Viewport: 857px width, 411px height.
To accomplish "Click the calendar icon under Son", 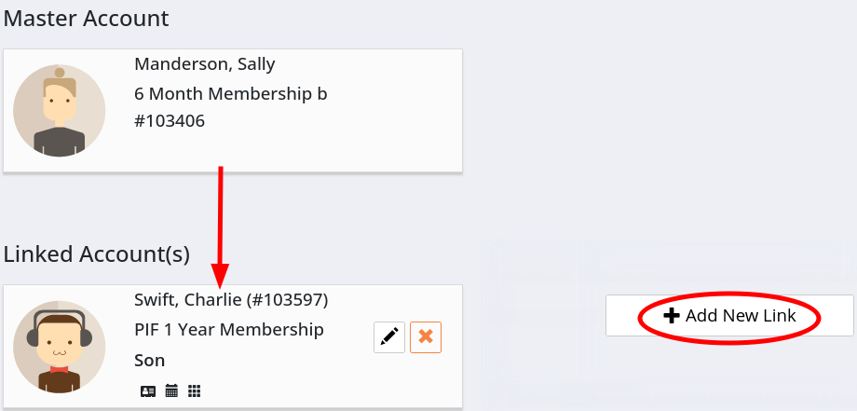I will tap(171, 391).
